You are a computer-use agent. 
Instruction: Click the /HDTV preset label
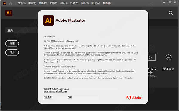tap(152, 69)
